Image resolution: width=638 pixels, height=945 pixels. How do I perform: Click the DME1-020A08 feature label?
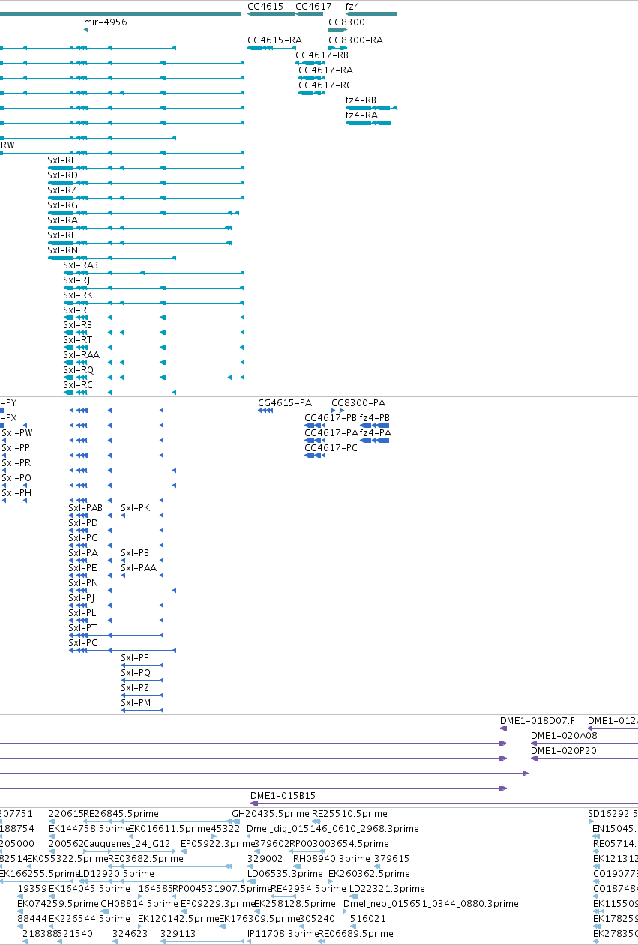coord(564,736)
